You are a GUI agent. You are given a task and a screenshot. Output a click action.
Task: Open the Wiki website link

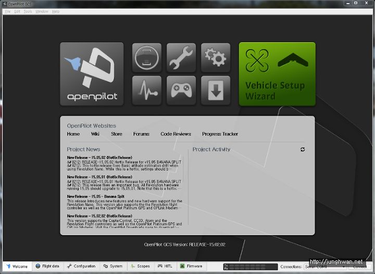point(95,134)
